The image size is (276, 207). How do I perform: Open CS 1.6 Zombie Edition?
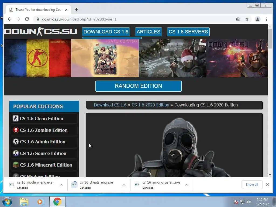(44, 130)
